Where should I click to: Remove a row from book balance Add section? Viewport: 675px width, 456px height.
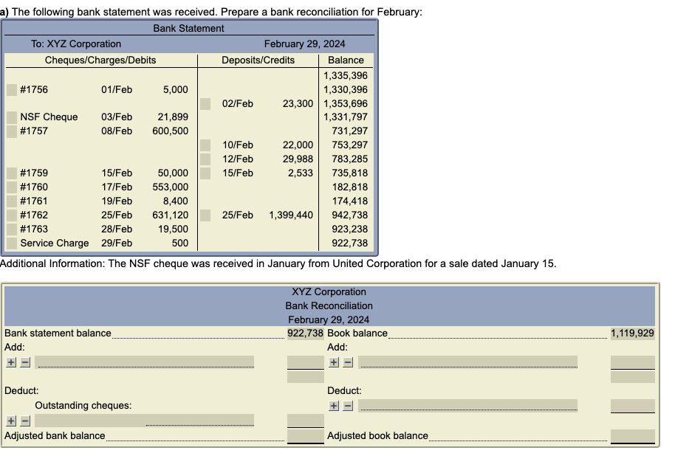pyautogui.click(x=348, y=362)
